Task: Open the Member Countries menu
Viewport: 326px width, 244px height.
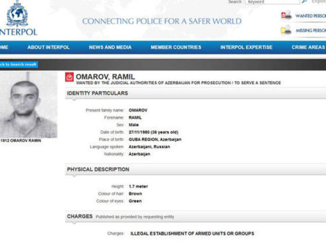Action: pyautogui.click(x=176, y=47)
